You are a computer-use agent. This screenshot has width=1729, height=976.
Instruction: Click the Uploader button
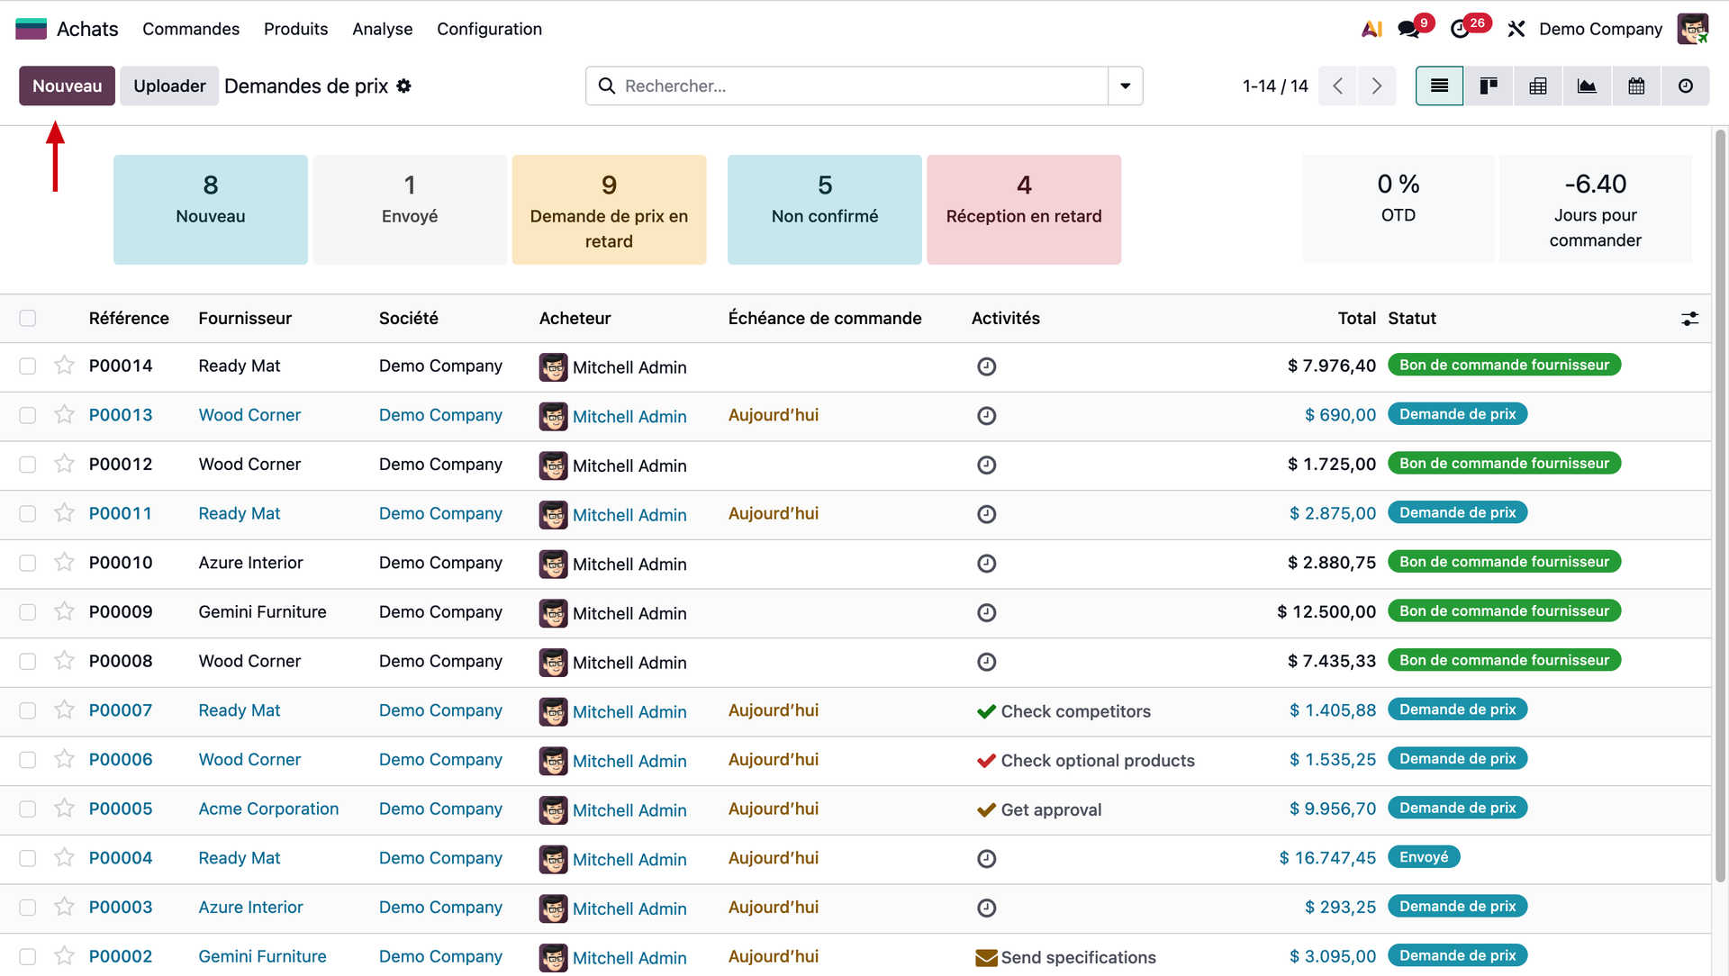[169, 86]
